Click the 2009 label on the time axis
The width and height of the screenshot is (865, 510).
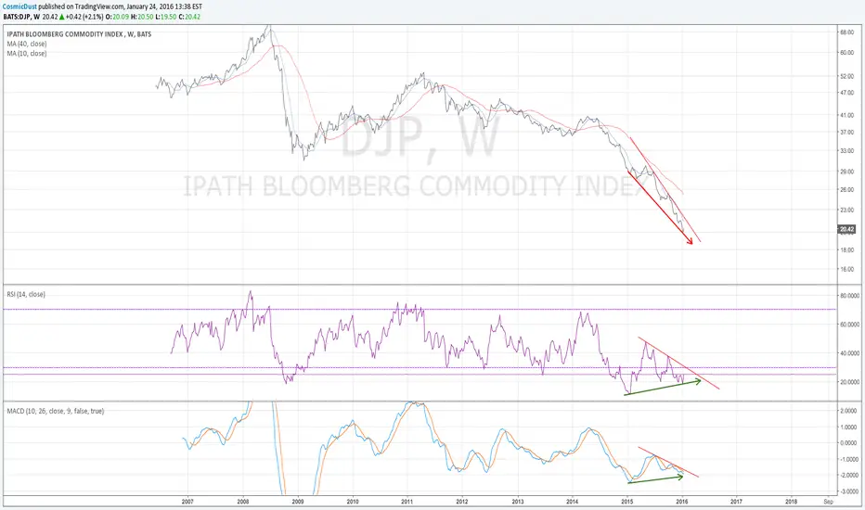point(297,502)
